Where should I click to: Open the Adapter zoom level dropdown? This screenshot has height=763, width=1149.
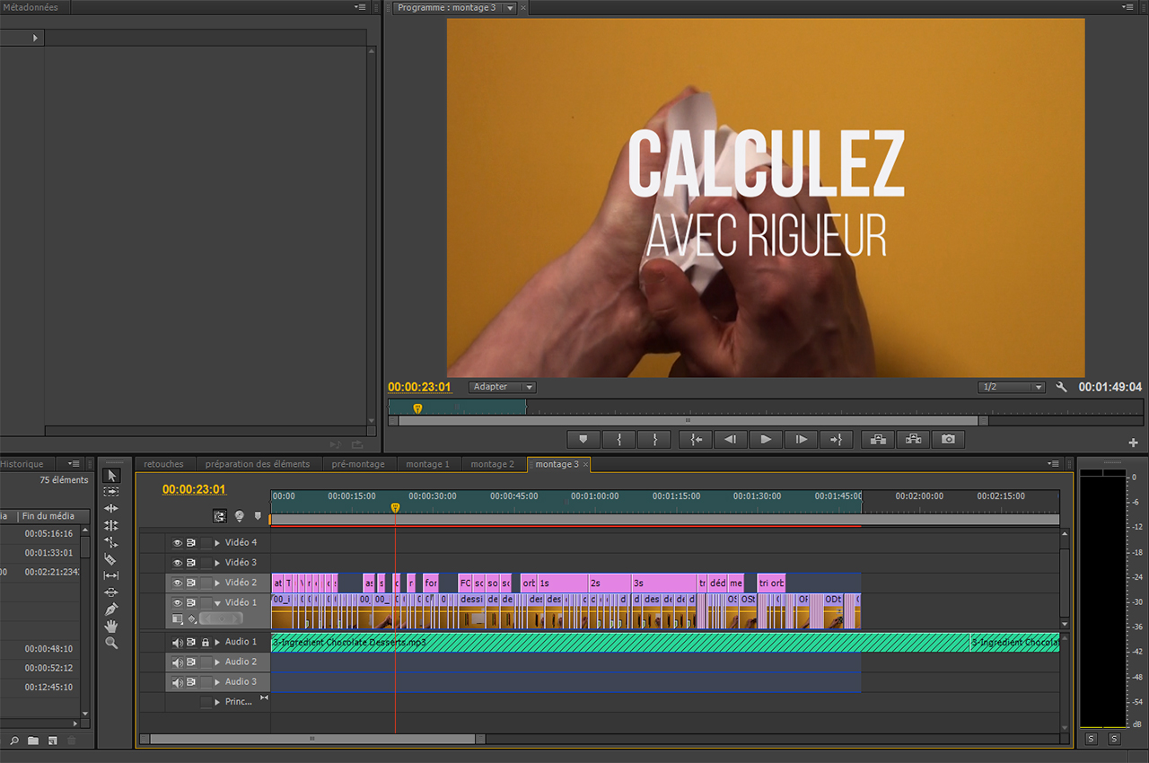[502, 387]
